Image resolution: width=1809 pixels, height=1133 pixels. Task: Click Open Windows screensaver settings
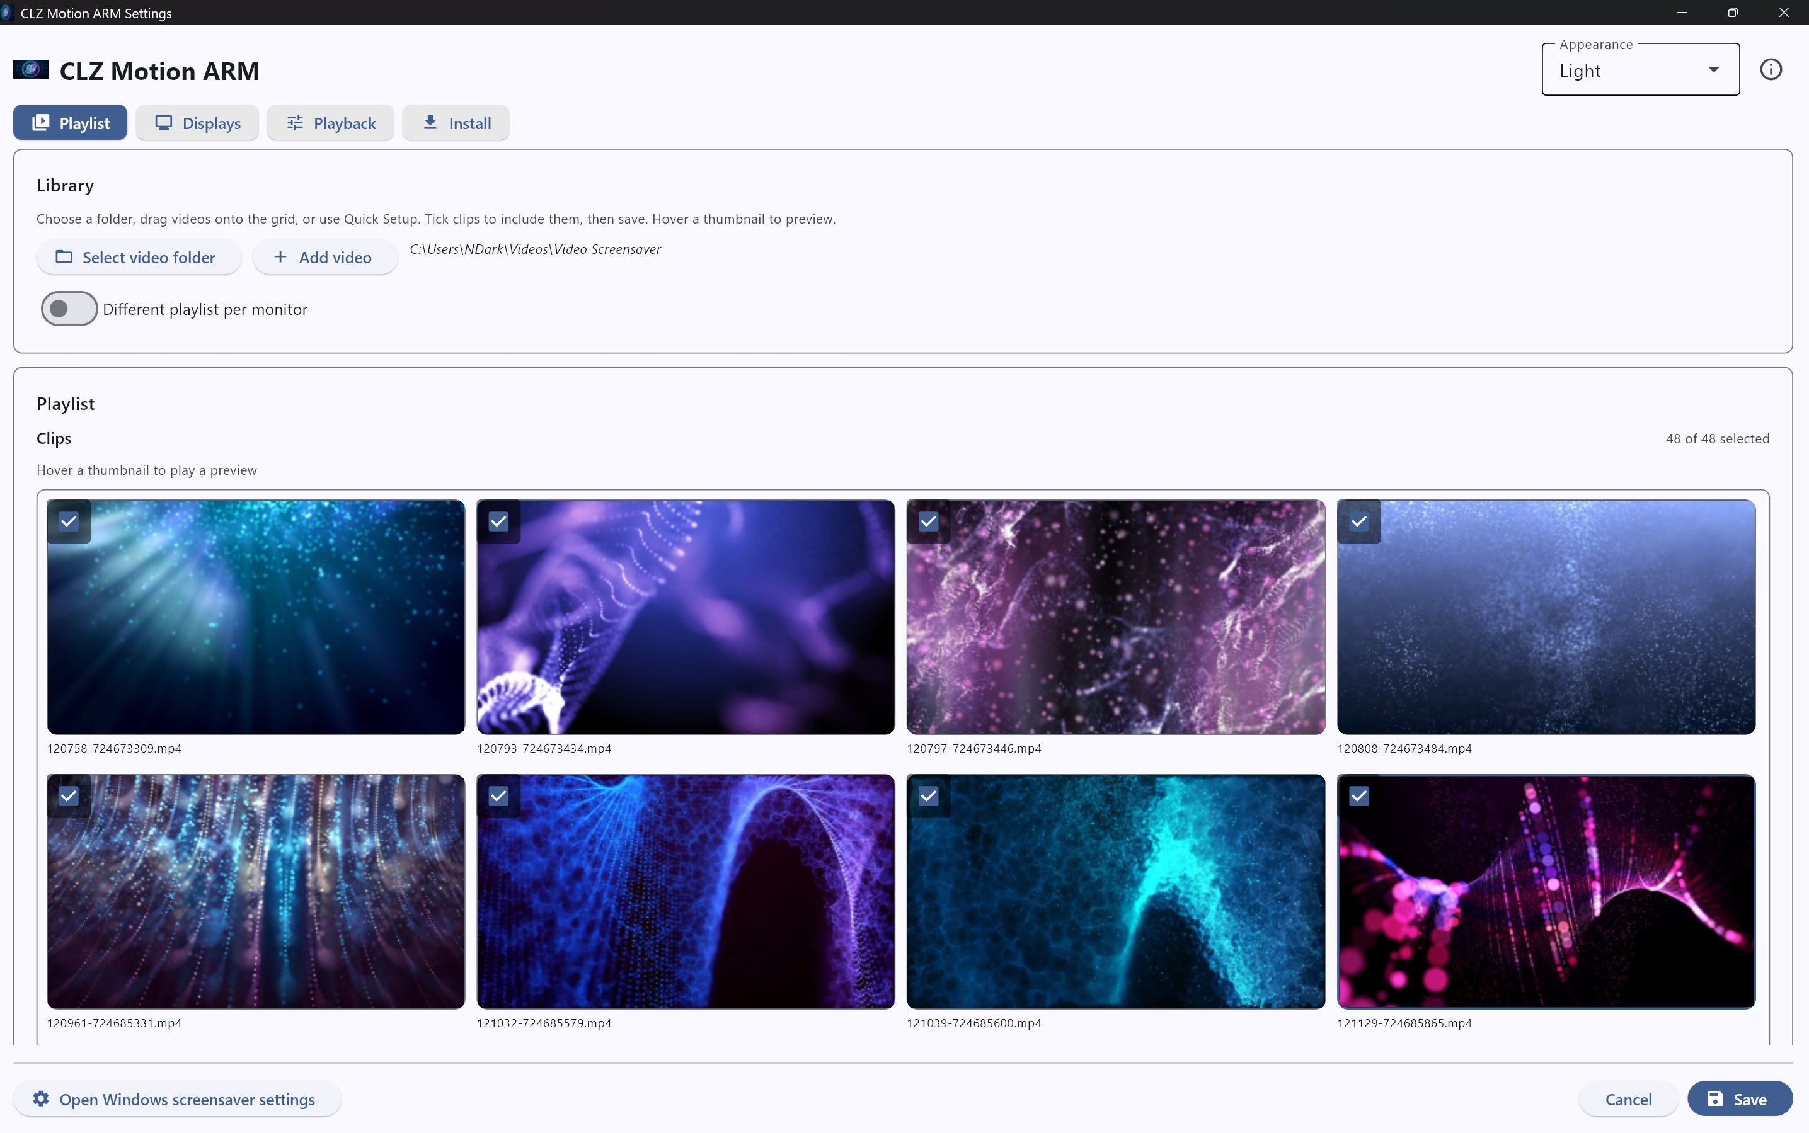pyautogui.click(x=177, y=1098)
